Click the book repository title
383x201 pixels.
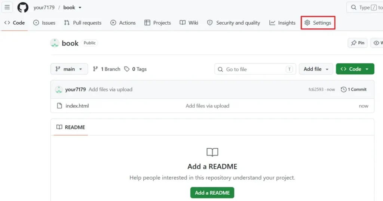(70, 43)
